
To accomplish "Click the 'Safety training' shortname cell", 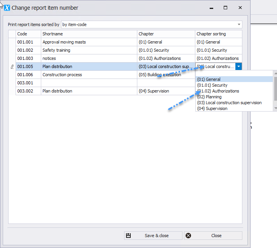I will tap(89, 50).
